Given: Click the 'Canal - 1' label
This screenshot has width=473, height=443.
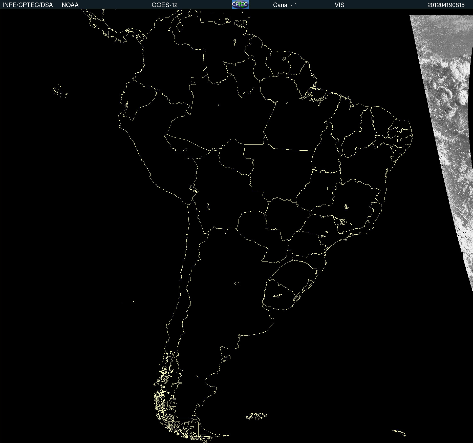Looking at the screenshot, I should click(x=285, y=5).
